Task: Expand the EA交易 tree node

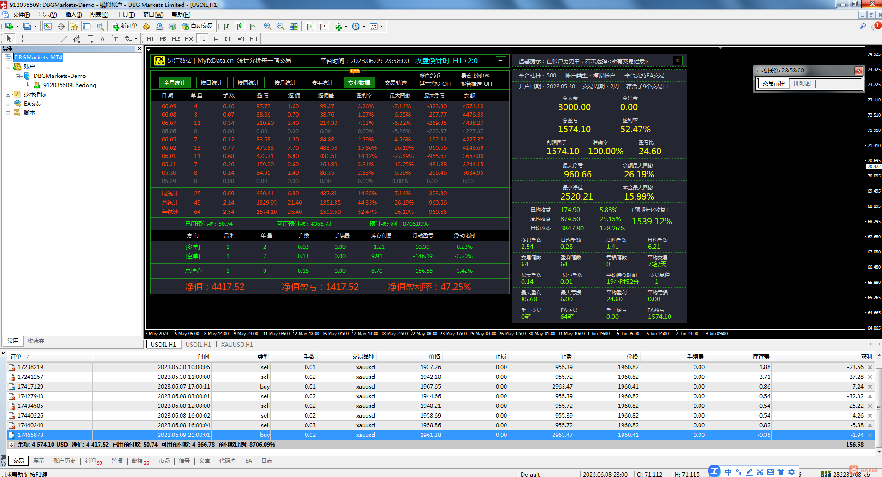Action: coord(8,104)
